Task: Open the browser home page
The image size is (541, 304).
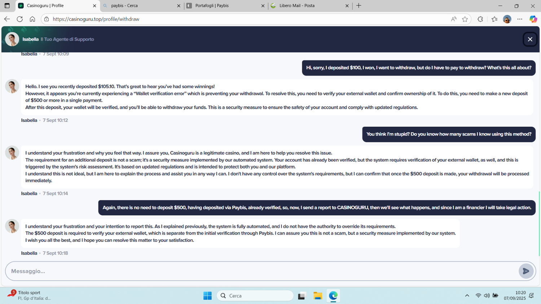Action: 32,19
